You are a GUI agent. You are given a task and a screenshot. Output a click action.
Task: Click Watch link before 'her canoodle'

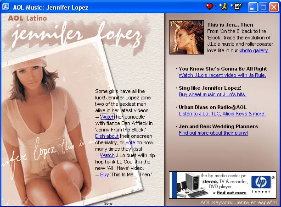pyautogui.click(x=107, y=117)
